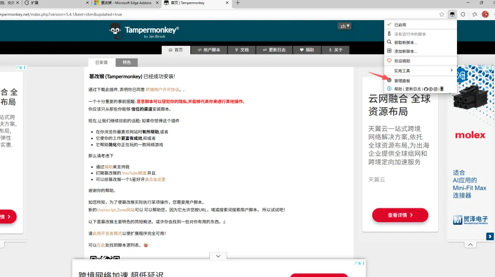
Task: Click the user profile avatar
Action: click(485, 14)
